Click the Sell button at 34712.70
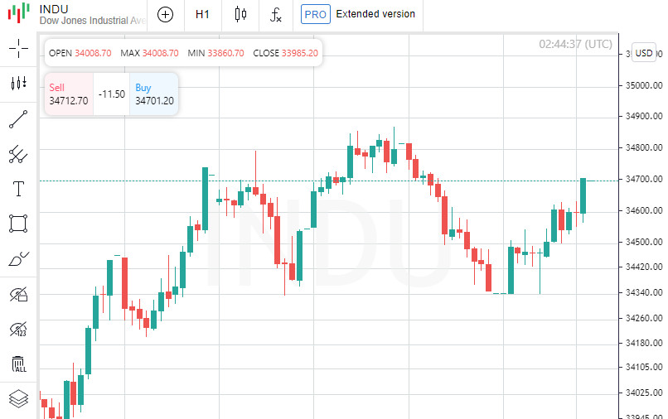The width and height of the screenshot is (668, 419). [69, 94]
